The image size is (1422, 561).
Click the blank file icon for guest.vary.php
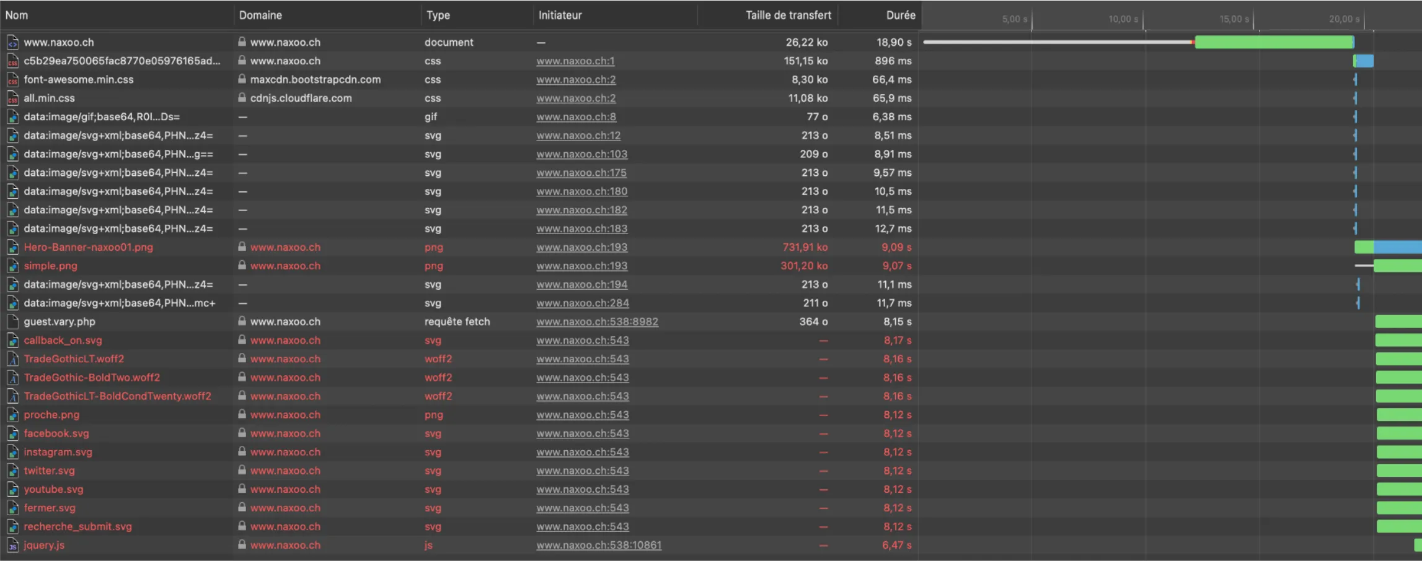click(x=12, y=321)
